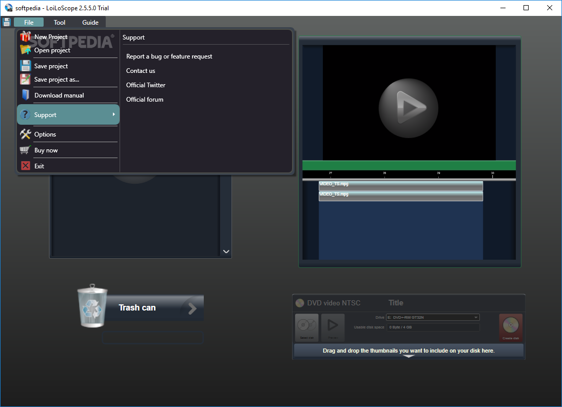Click timeline ruler marker 29
The width and height of the screenshot is (562, 407).
pos(438,174)
